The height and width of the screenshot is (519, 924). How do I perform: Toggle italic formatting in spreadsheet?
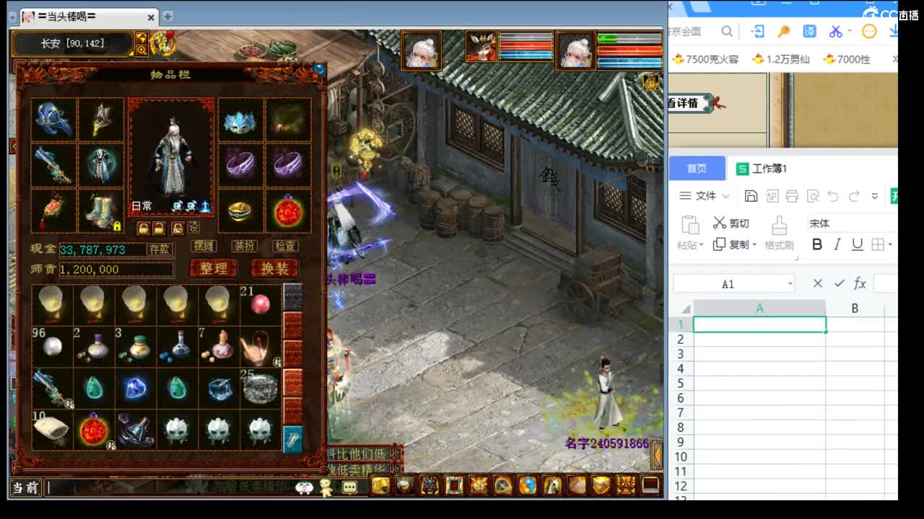click(837, 244)
